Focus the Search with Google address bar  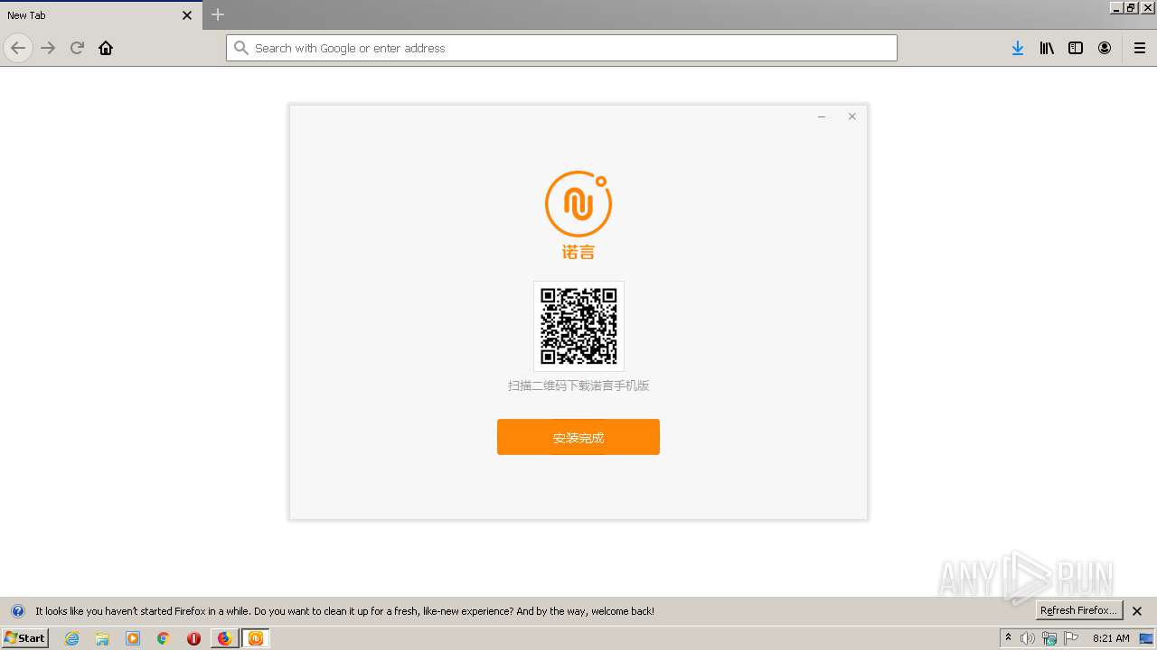[561, 48]
